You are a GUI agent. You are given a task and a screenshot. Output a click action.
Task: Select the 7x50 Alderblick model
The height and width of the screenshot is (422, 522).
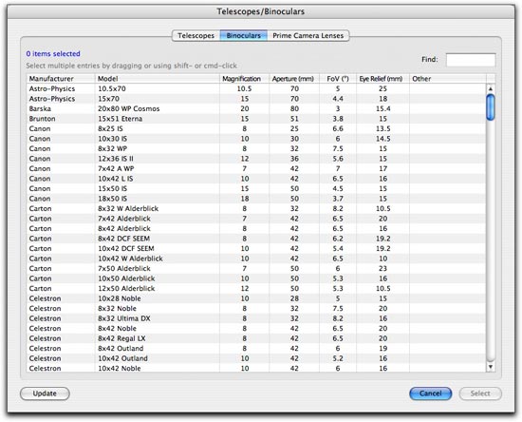[124, 269]
